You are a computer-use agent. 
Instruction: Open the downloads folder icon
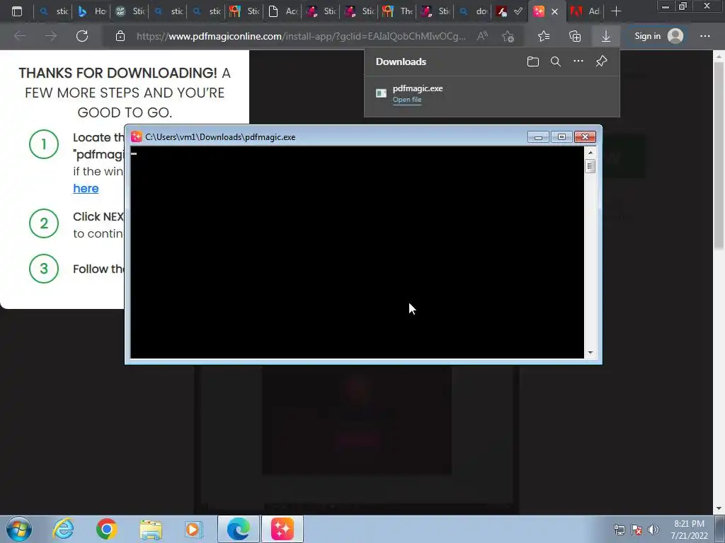533,62
